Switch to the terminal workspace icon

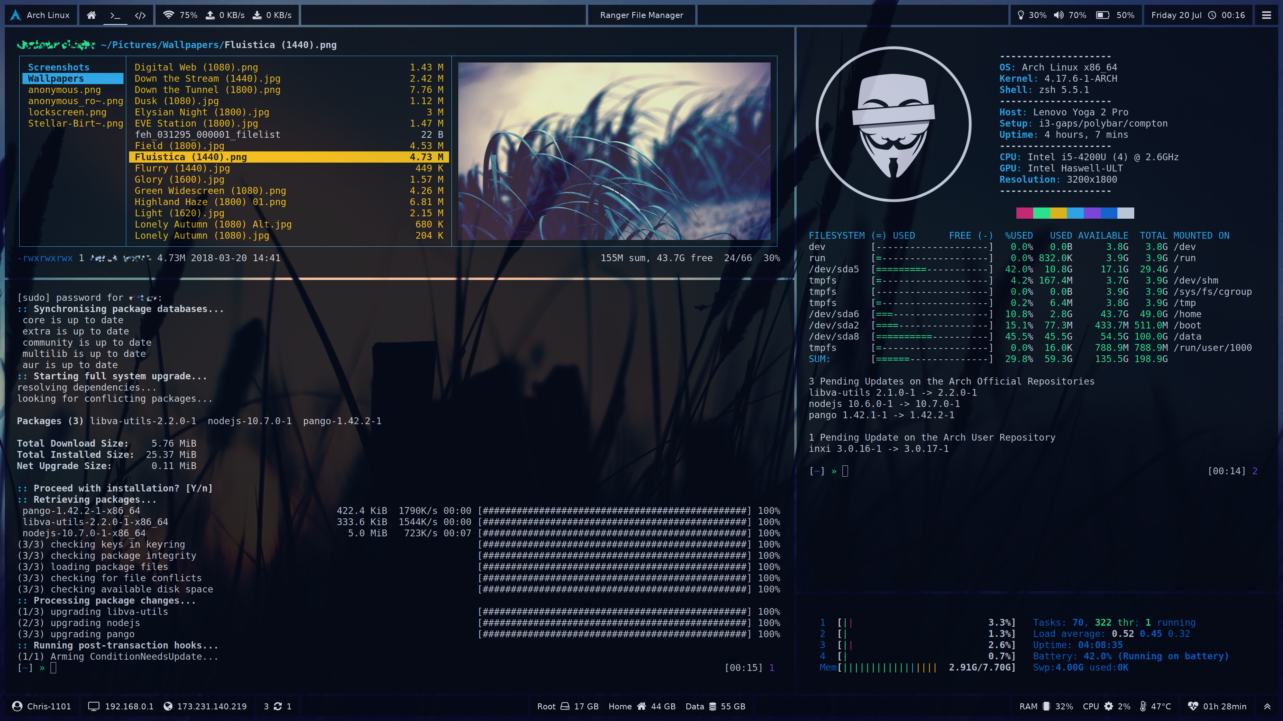[x=115, y=15]
